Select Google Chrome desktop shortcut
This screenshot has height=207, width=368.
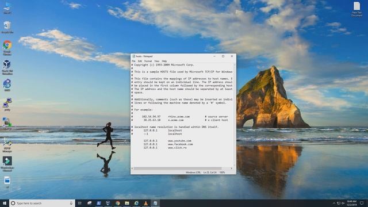pyautogui.click(x=7, y=48)
